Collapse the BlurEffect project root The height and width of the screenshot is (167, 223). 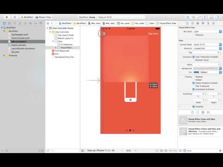(x=2, y=28)
